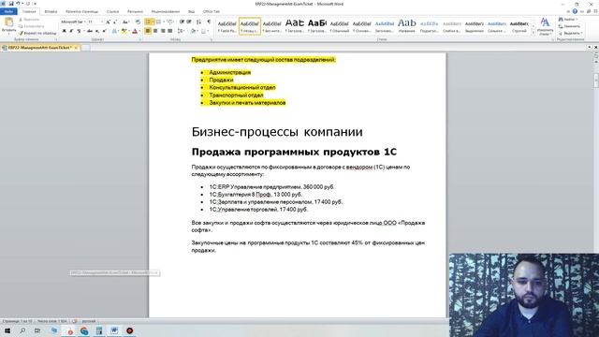Image resolution: width=599 pixels, height=337 pixels.
Task: Open the font name combo box
Action: (x=73, y=22)
